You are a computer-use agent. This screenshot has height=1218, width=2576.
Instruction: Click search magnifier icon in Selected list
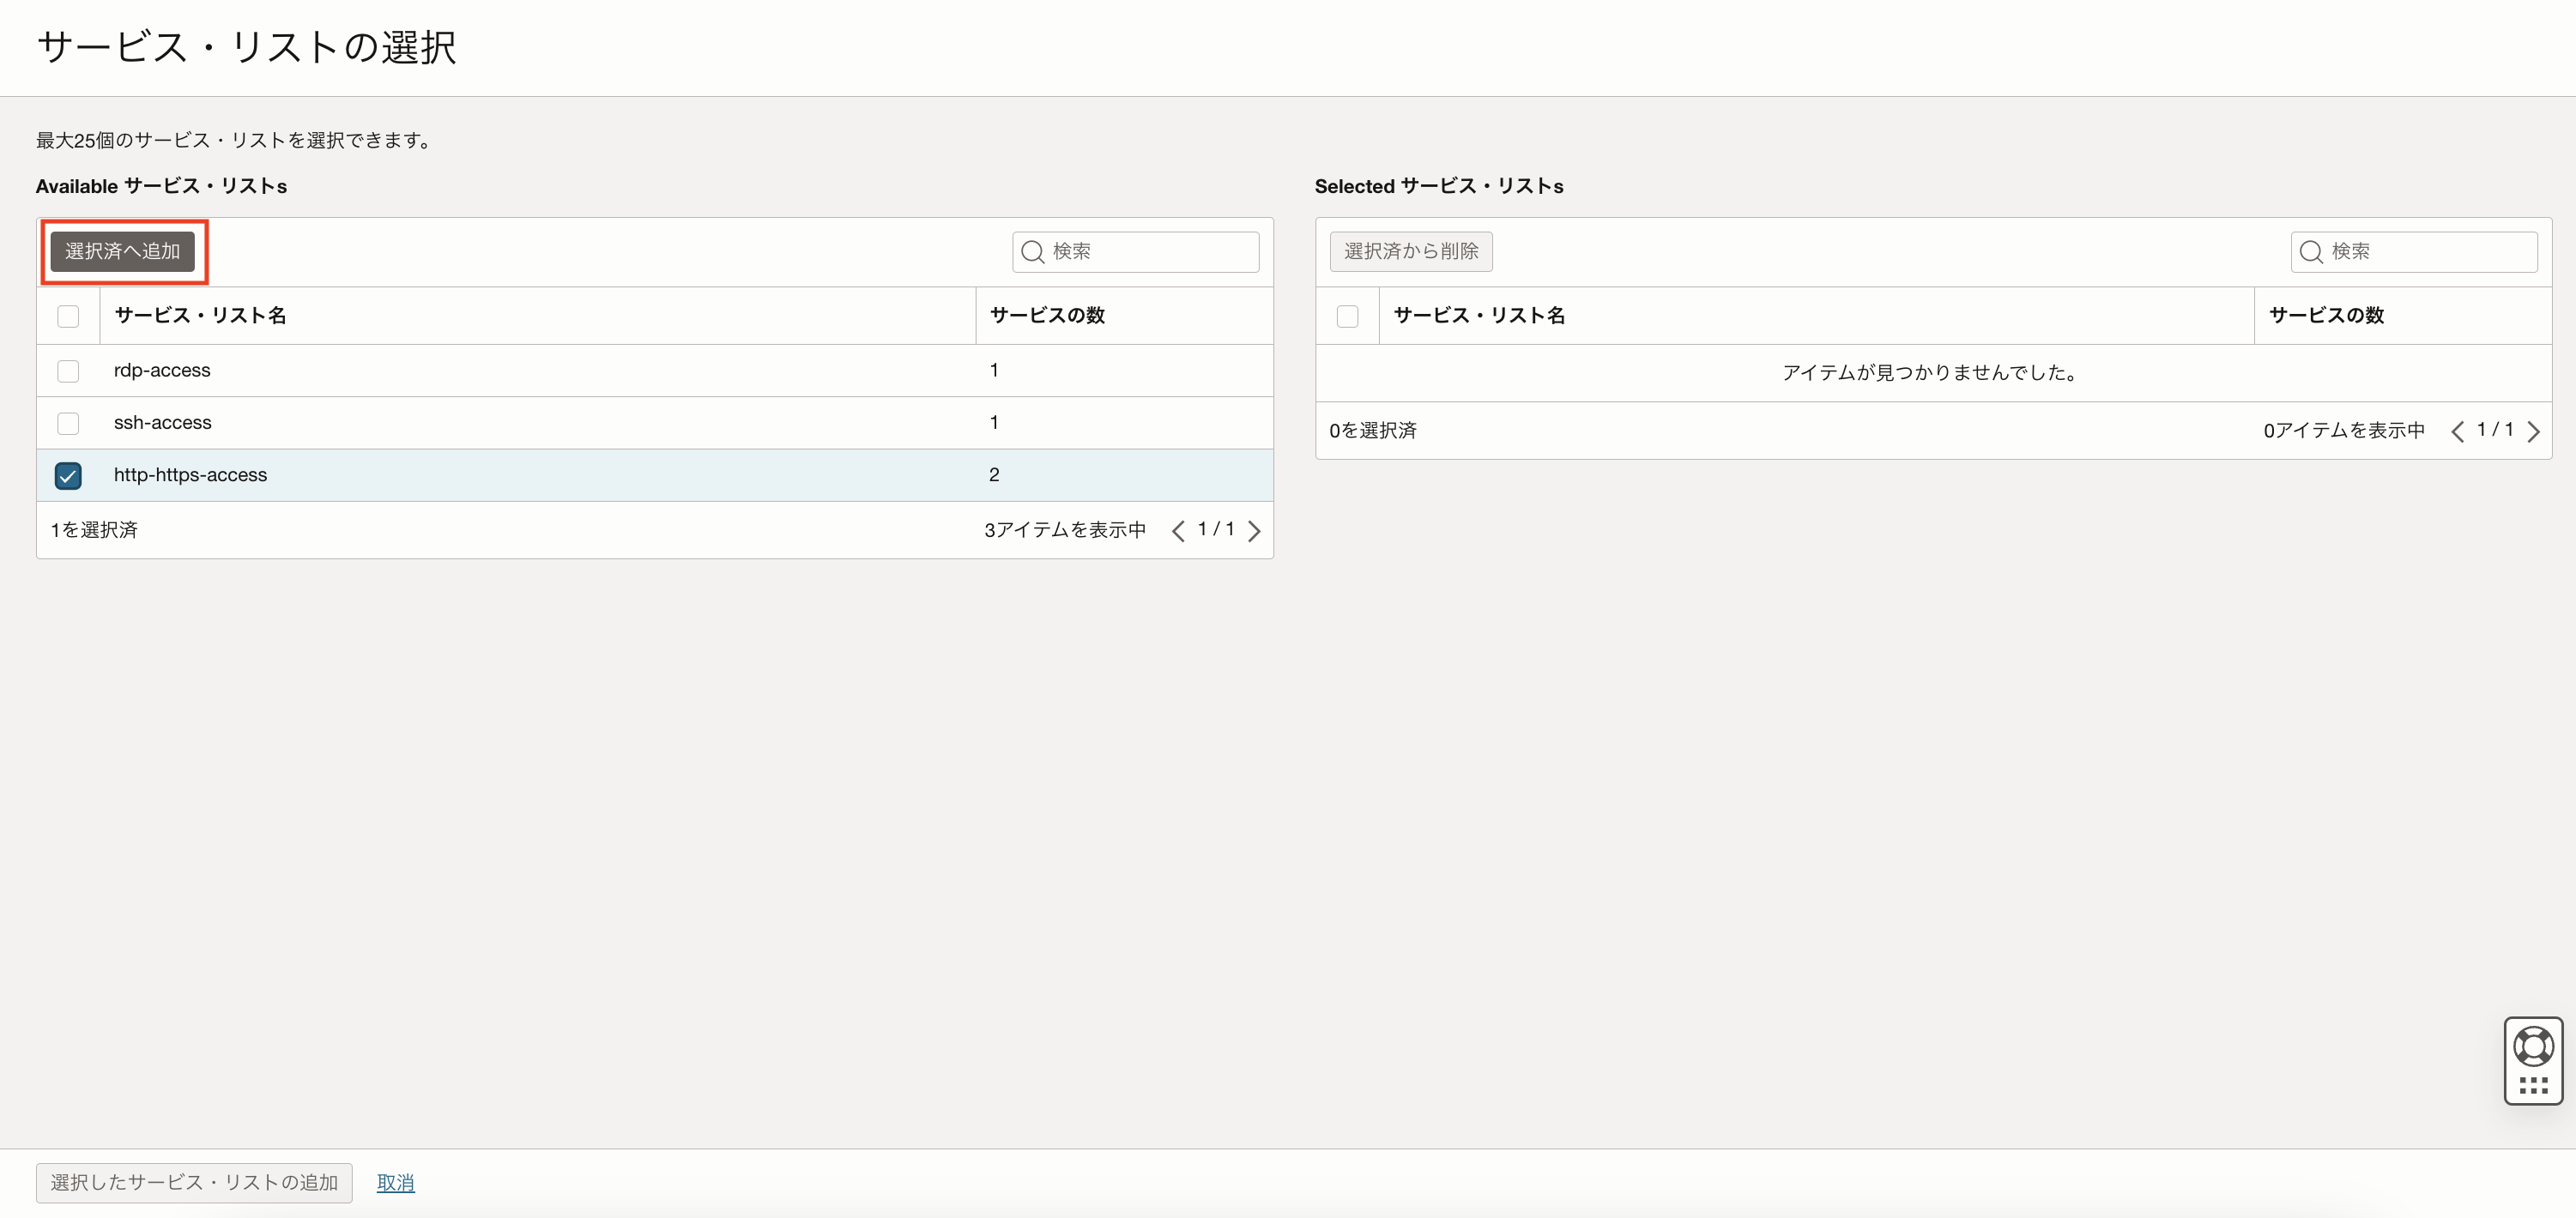pyautogui.click(x=2311, y=252)
